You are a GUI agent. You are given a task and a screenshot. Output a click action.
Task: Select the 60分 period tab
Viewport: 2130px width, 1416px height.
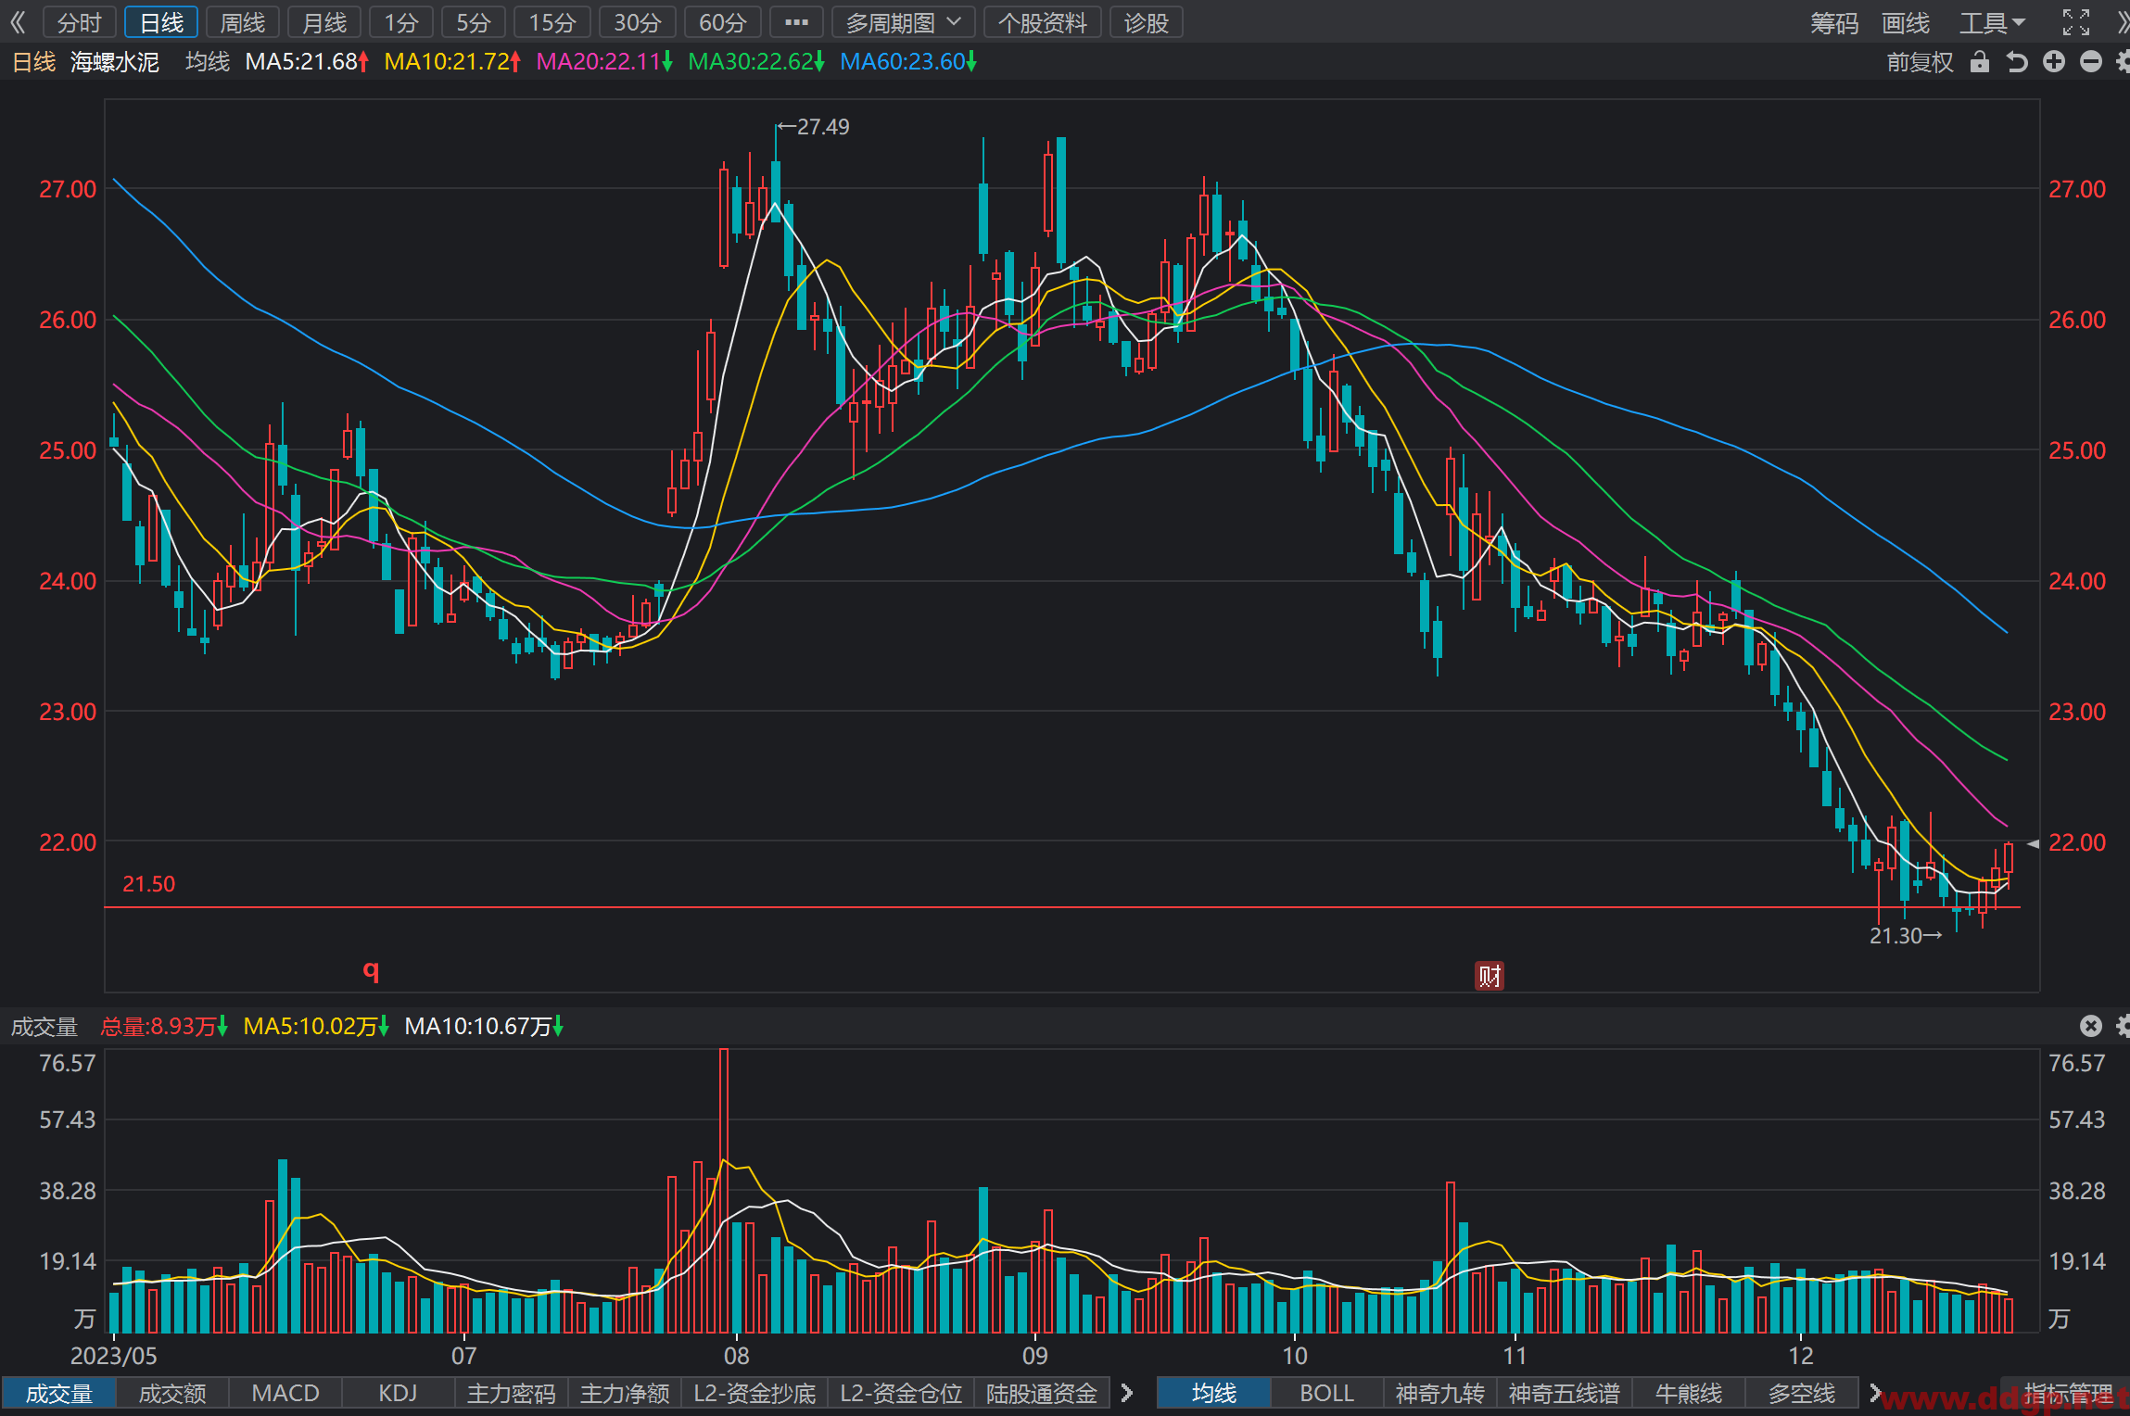[x=723, y=22]
